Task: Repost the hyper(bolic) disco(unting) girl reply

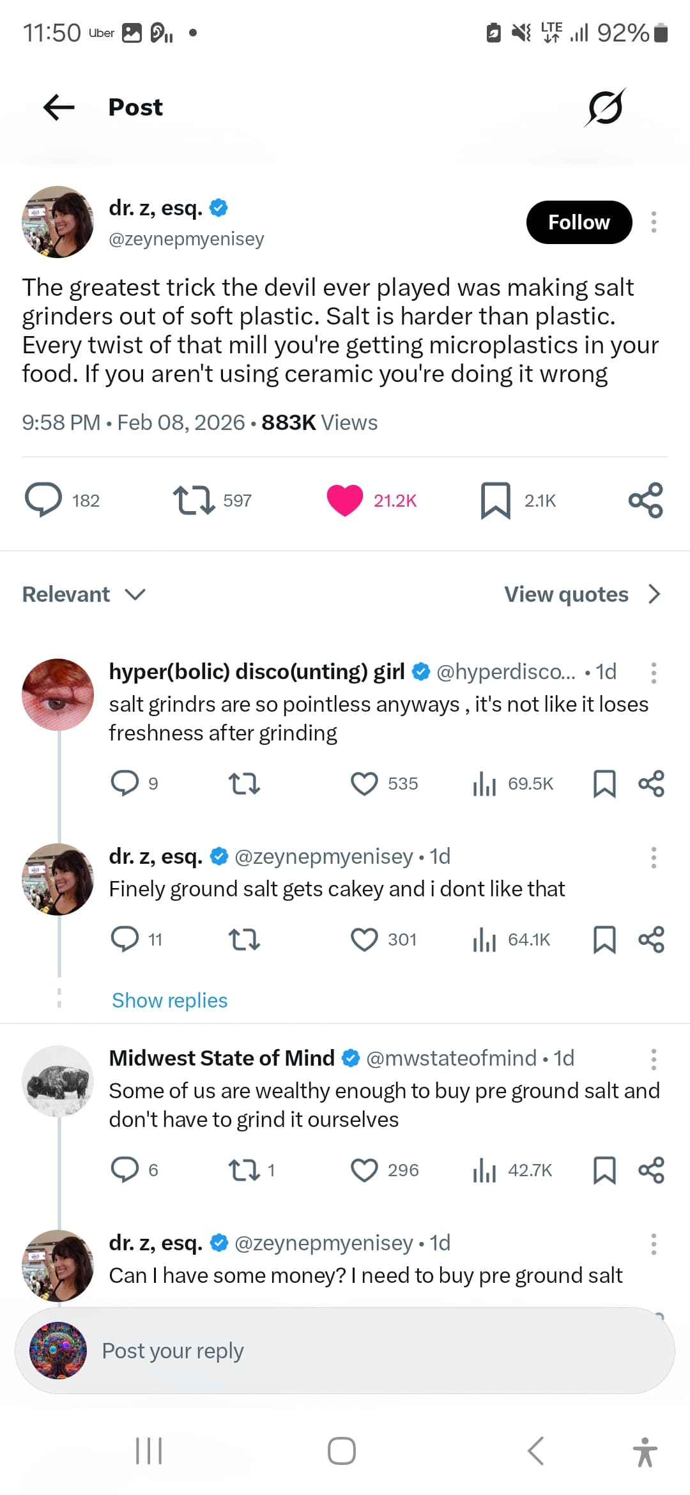Action: click(x=244, y=784)
